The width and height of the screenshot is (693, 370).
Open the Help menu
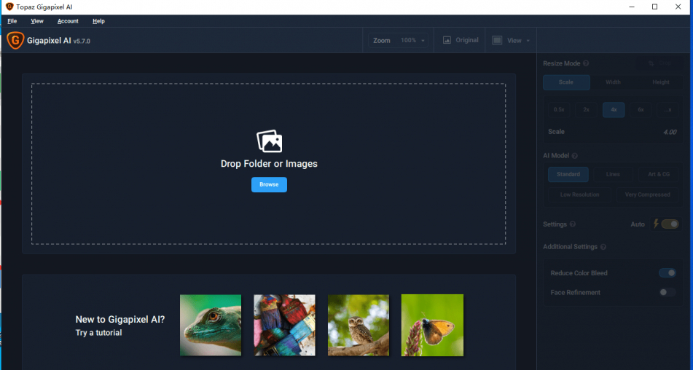pos(98,20)
